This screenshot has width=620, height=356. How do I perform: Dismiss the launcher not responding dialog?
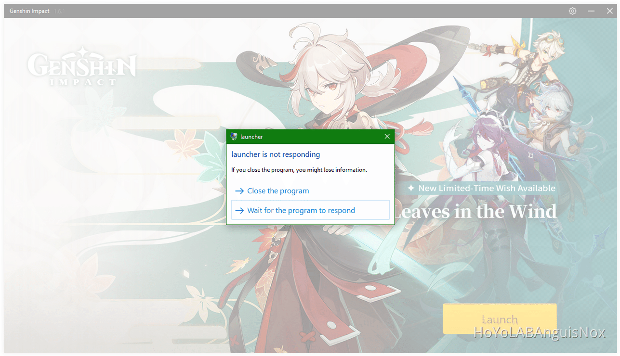point(387,136)
